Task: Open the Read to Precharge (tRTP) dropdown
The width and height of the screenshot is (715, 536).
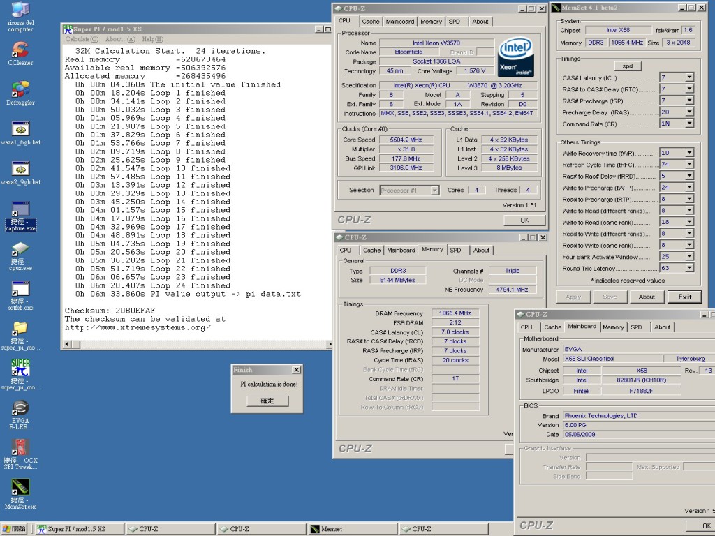Action: (x=689, y=199)
